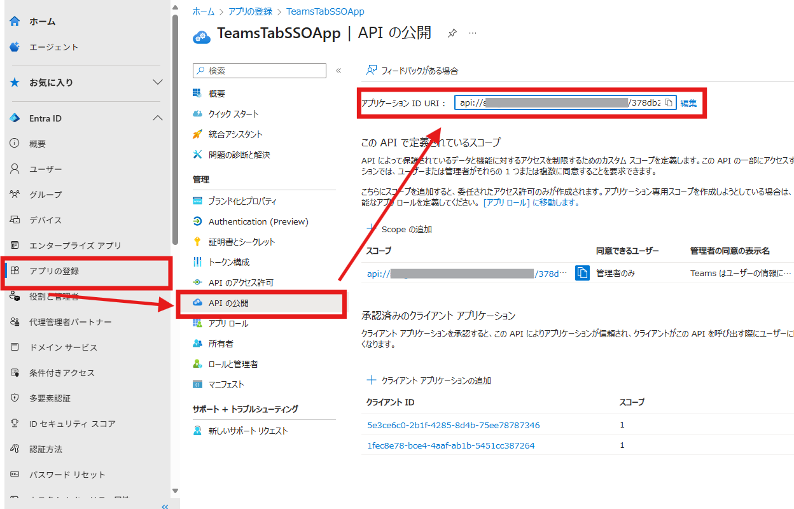This screenshot has width=794, height=509.
Task: Click クライアント アプリケーションの追加
Action: pyautogui.click(x=429, y=380)
